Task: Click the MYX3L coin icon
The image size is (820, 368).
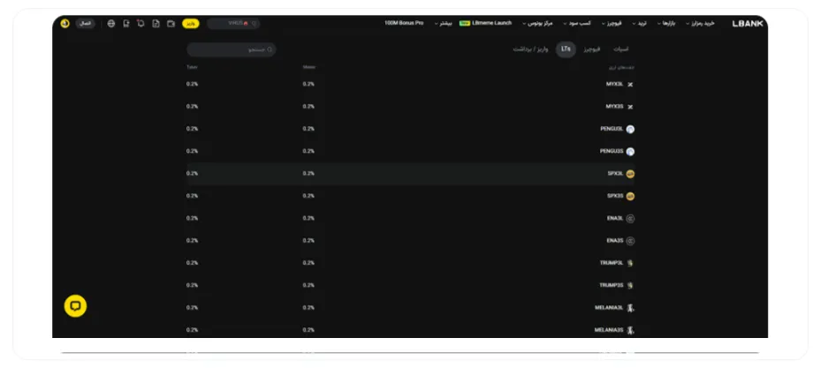Action: [x=630, y=84]
